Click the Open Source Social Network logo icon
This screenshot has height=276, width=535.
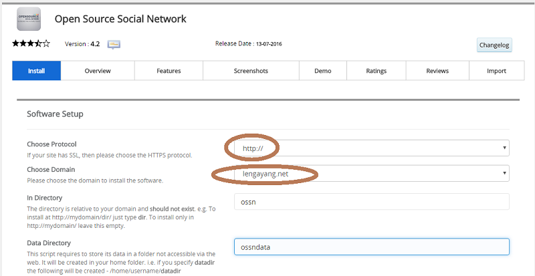point(29,19)
